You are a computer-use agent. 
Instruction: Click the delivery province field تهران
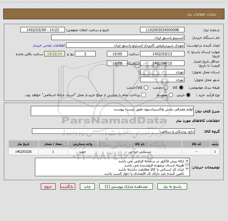pyautogui.click(x=162, y=72)
